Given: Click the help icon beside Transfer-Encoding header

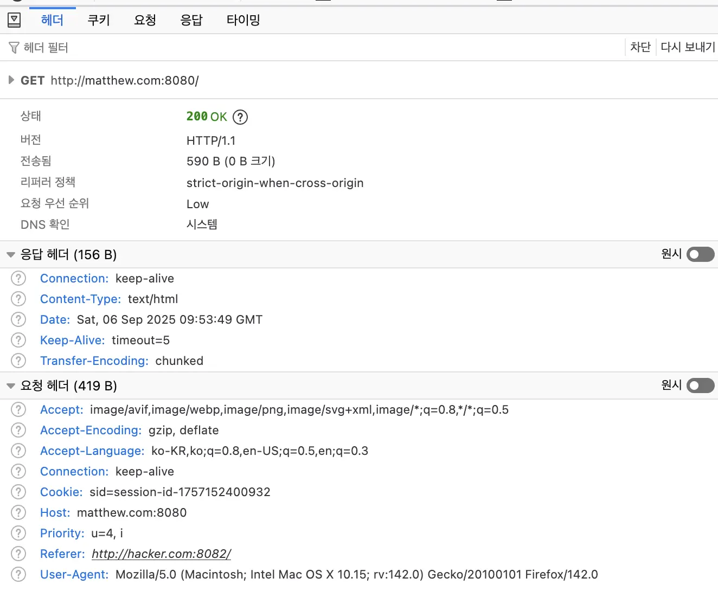Looking at the screenshot, I should click(x=18, y=361).
